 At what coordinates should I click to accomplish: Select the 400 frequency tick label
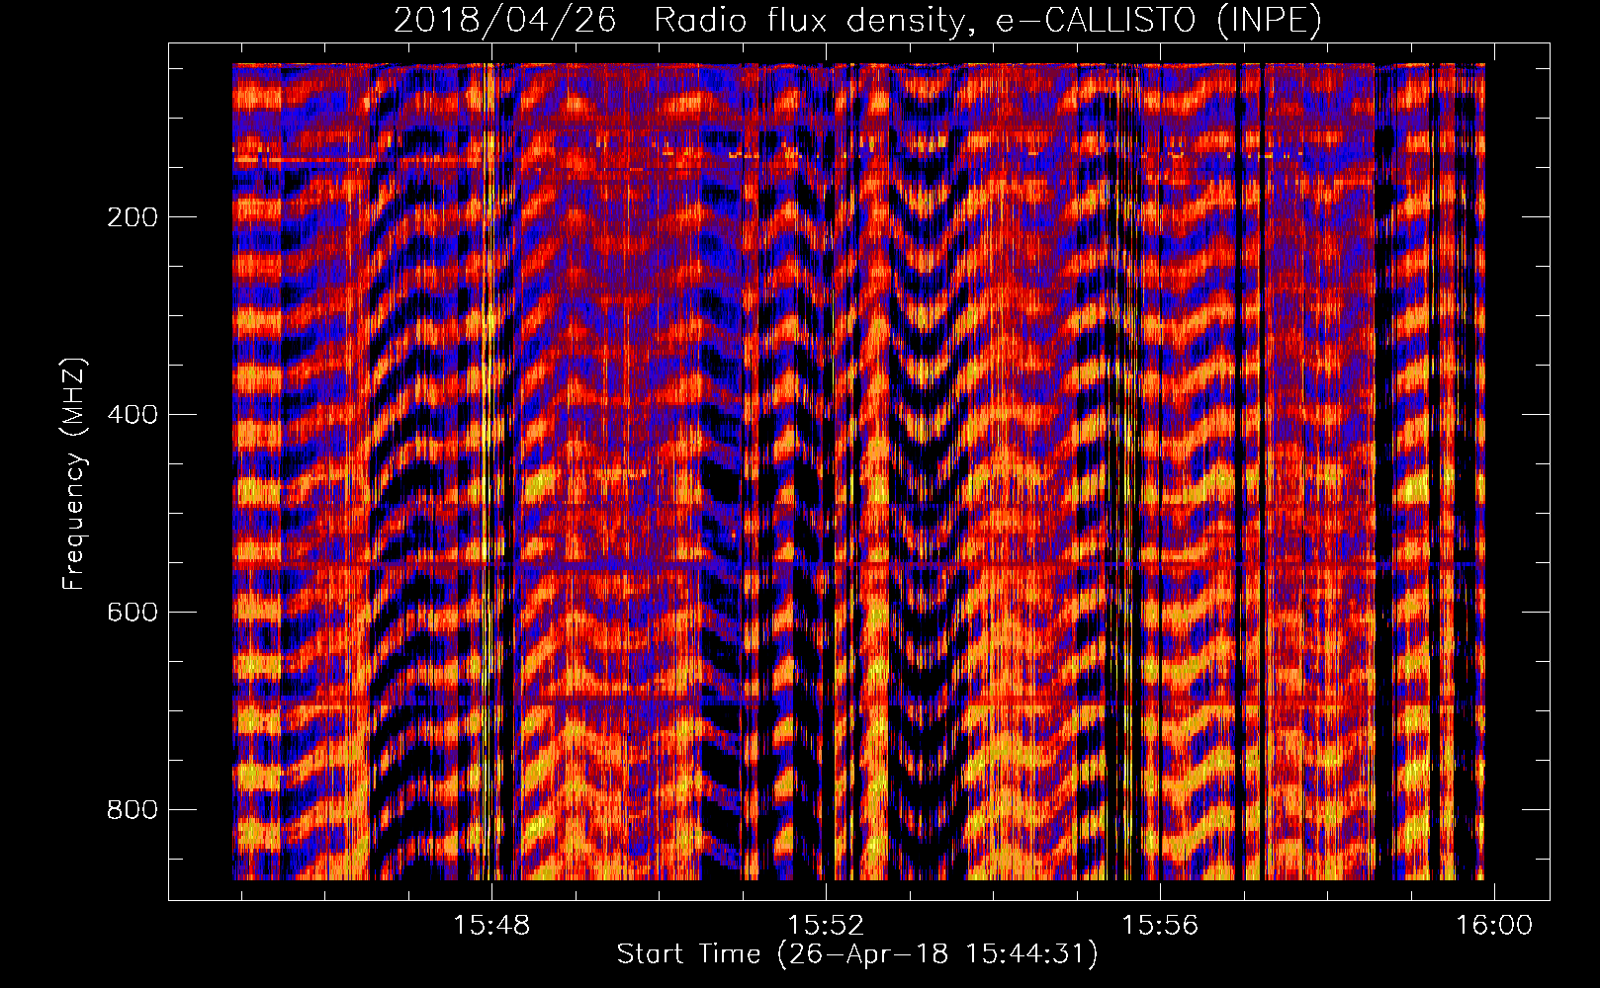coord(133,415)
